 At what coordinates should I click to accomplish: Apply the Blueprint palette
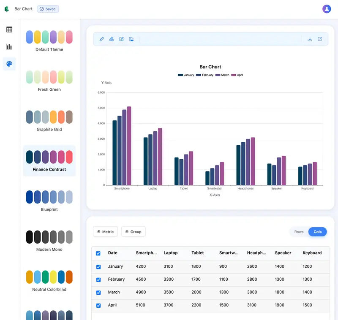pos(49,201)
